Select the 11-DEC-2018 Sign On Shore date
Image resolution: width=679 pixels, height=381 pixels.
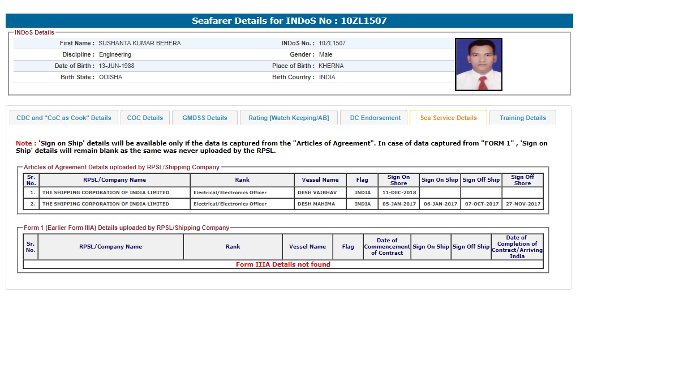tap(399, 192)
